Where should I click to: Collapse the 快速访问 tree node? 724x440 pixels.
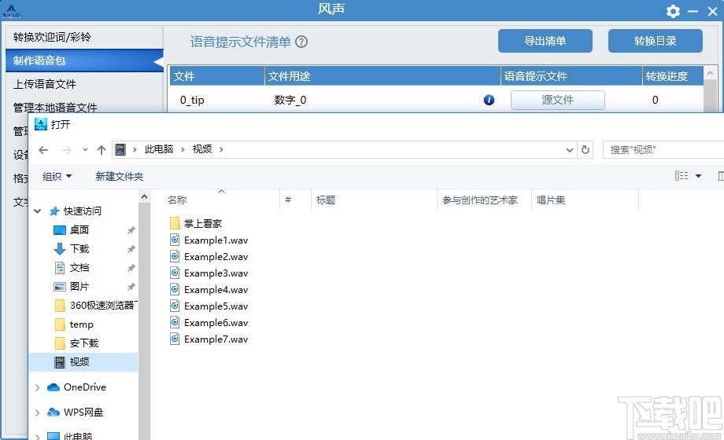point(38,211)
